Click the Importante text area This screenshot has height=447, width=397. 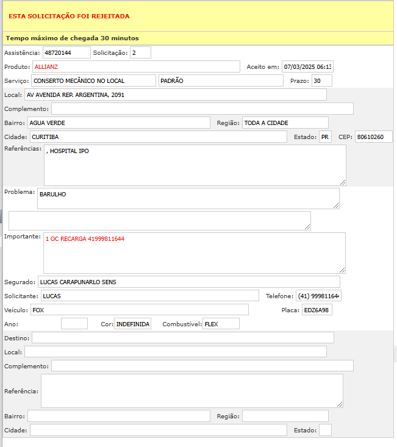tap(194, 252)
